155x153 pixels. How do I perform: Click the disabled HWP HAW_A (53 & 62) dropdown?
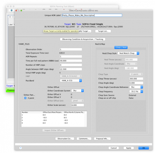(71, 76)
